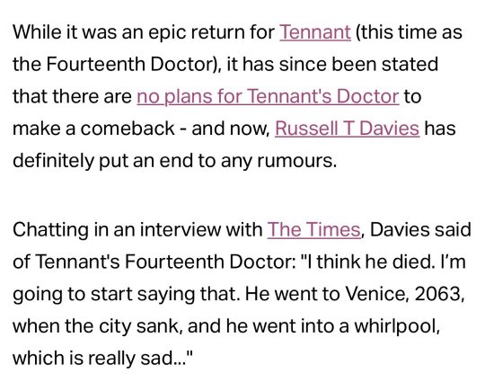Click the word "whirlpool"
The image size is (485, 391).
coord(394,326)
